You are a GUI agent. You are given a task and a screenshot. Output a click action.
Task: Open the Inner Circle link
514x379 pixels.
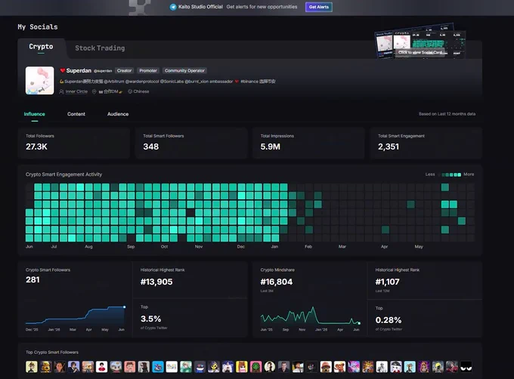click(76, 91)
